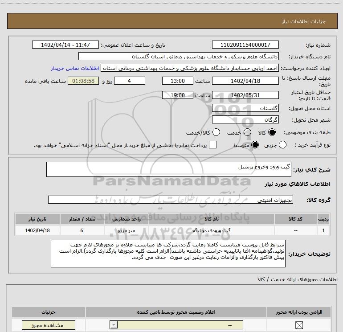This screenshot has width=343, height=332.
Task: Choose جزیی purchase process option
Action: pos(282,145)
